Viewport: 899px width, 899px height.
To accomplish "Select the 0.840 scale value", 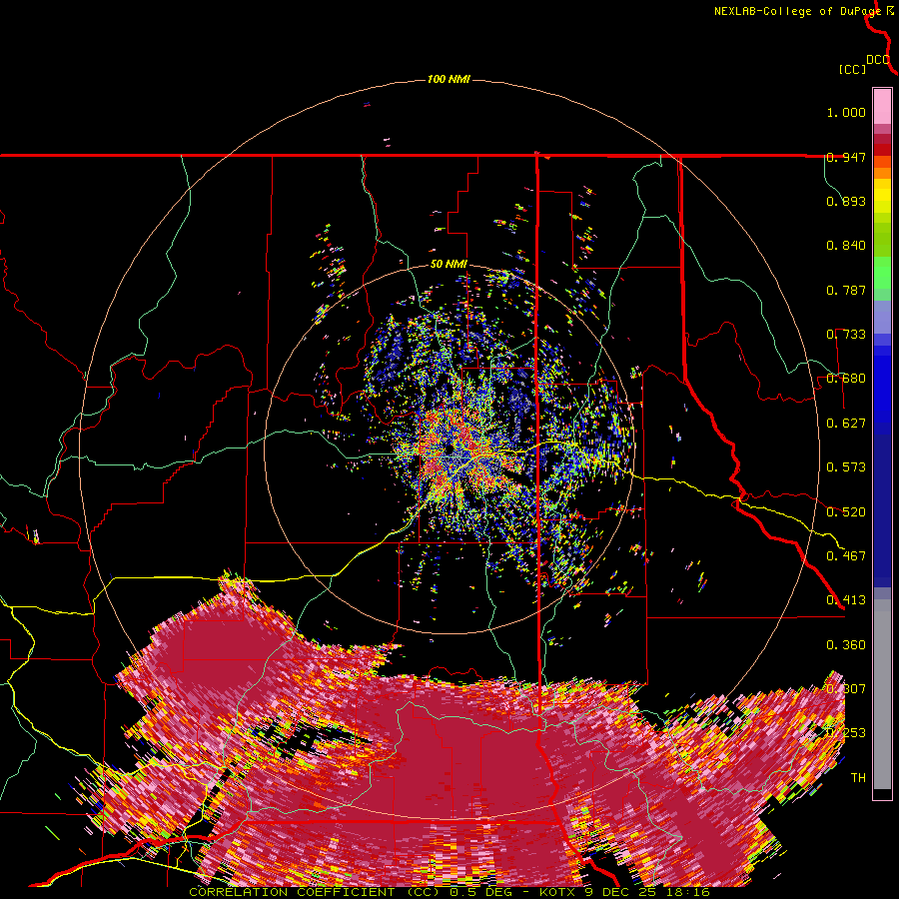I will pos(846,246).
